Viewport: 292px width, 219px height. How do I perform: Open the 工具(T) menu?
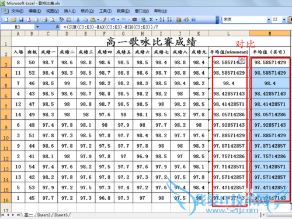click(105, 11)
